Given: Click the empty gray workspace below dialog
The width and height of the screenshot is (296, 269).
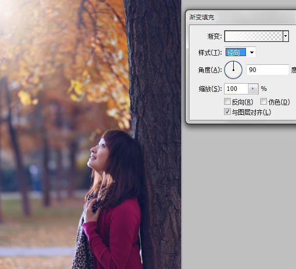Looking at the screenshot, I should [x=239, y=197].
